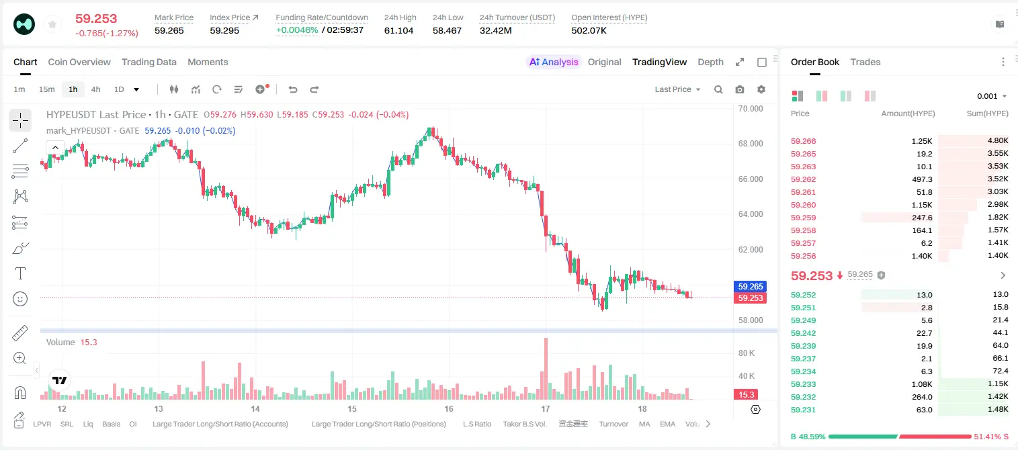This screenshot has width=1018, height=450.
Task: Click the undo arrow in chart toolbar
Action: click(292, 89)
